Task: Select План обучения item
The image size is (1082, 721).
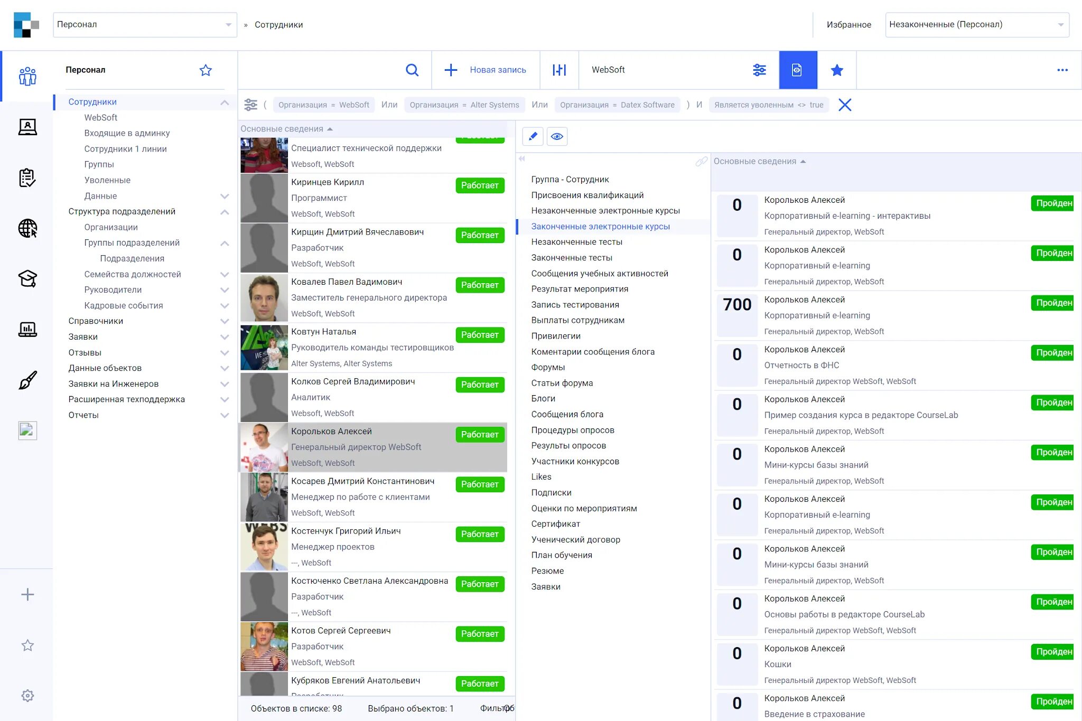Action: 562,555
